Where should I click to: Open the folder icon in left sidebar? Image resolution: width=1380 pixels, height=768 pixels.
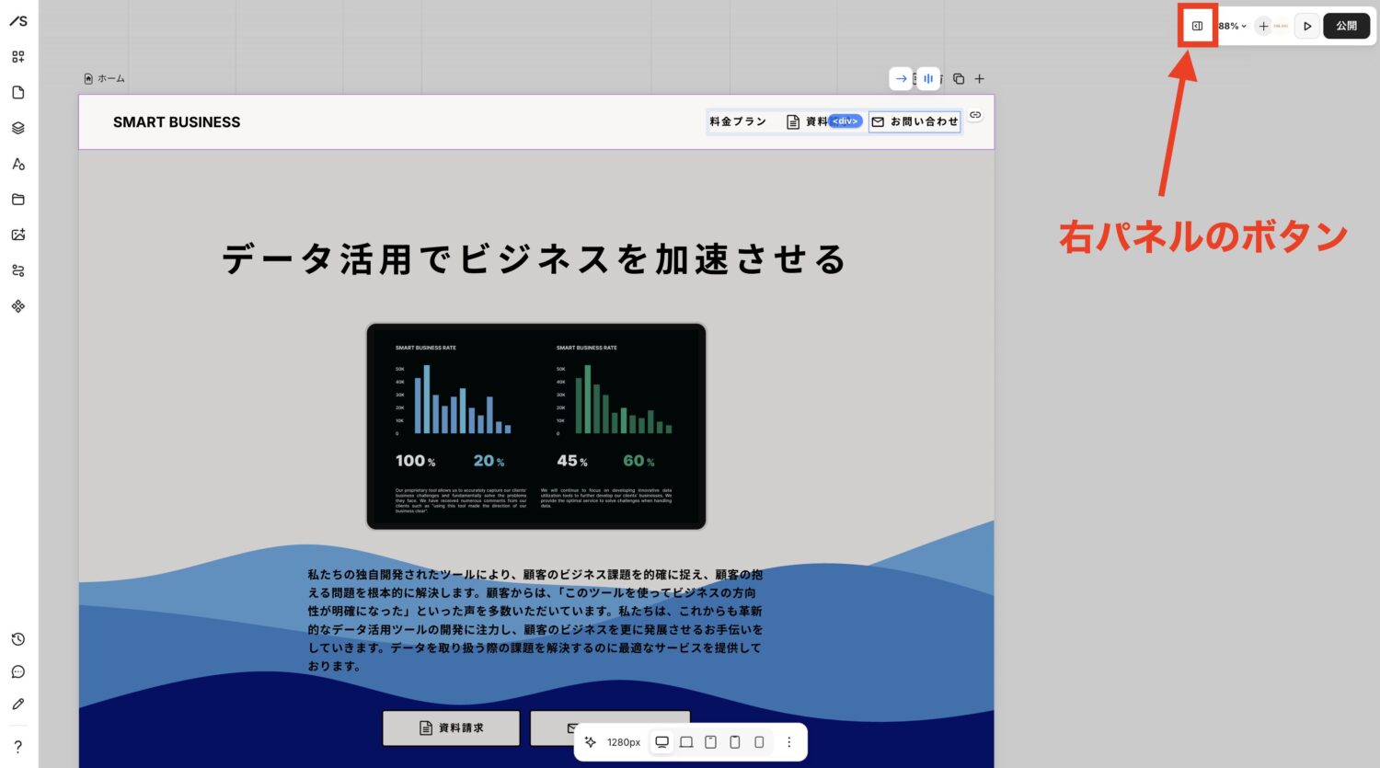tap(18, 200)
